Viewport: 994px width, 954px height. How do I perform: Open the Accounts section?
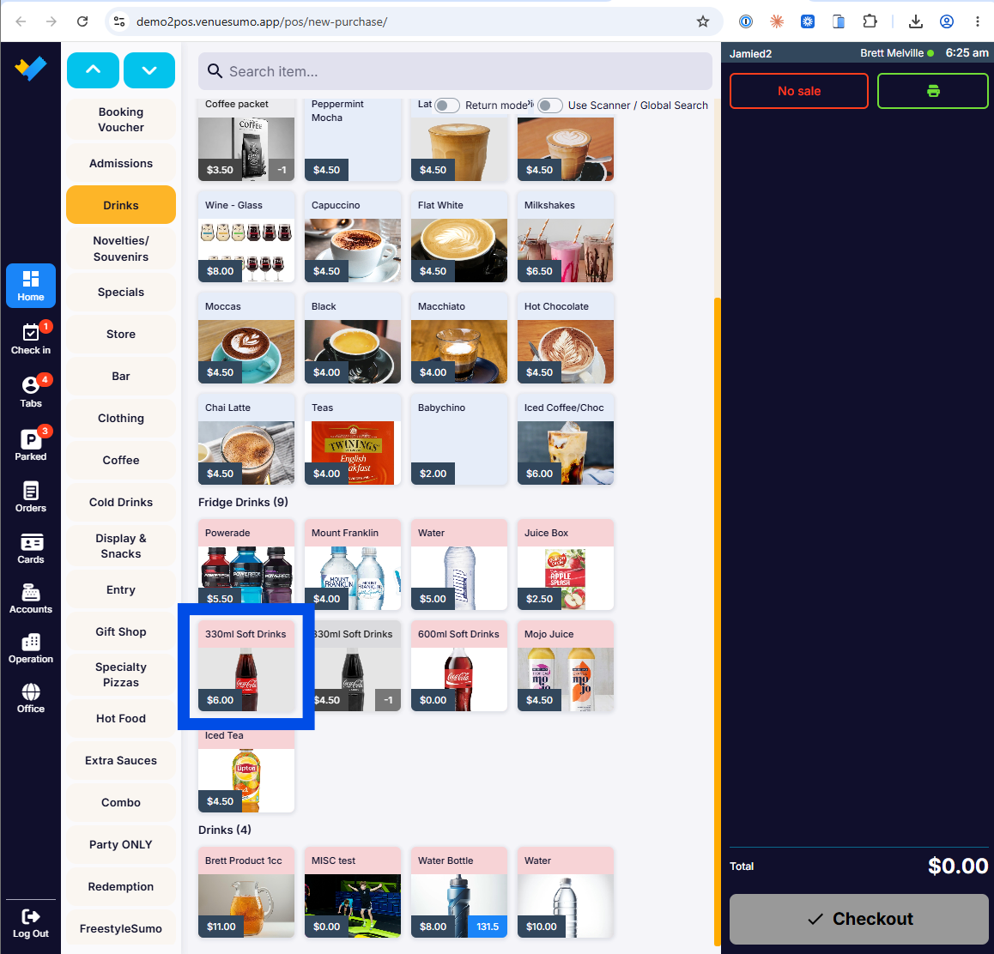(30, 599)
